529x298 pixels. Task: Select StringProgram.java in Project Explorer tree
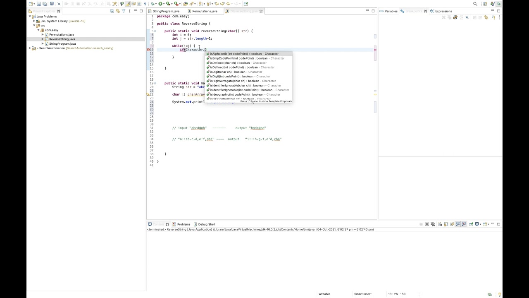62,44
